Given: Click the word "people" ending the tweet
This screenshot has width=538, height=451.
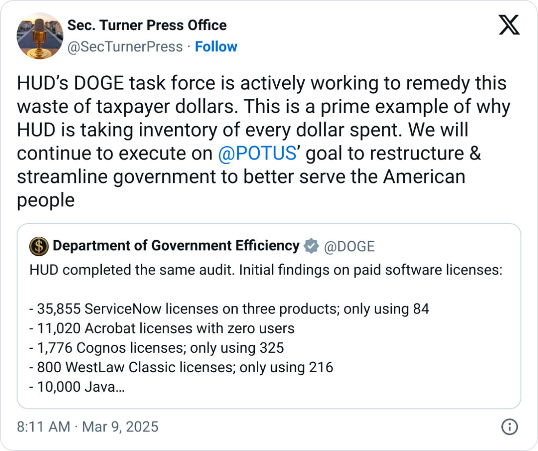Looking at the screenshot, I should [45, 201].
